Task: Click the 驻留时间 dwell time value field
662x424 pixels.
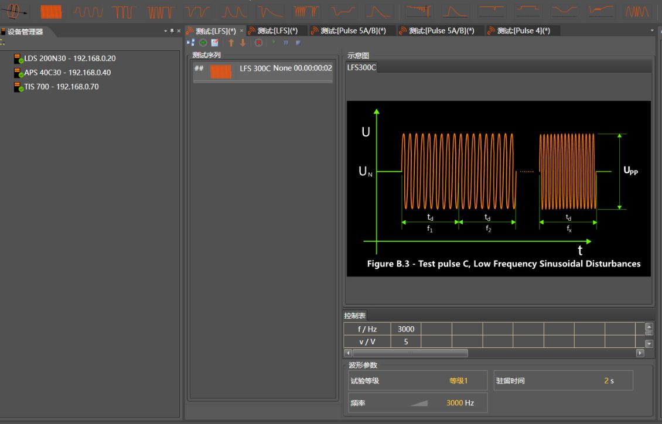Action: click(x=609, y=381)
